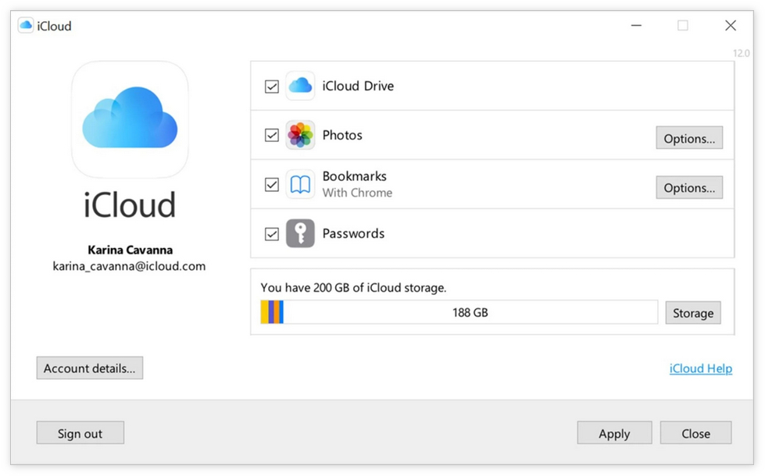Click the large iCloud logo
Viewport: 765px width, 476px height.
point(130,120)
